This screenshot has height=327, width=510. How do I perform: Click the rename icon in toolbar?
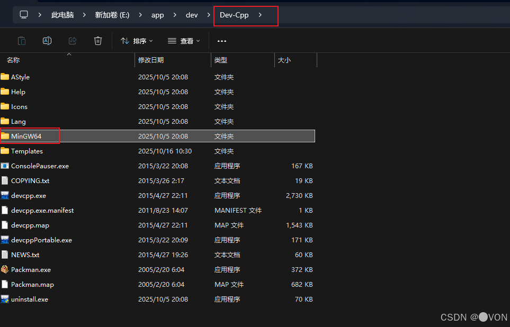coord(47,41)
